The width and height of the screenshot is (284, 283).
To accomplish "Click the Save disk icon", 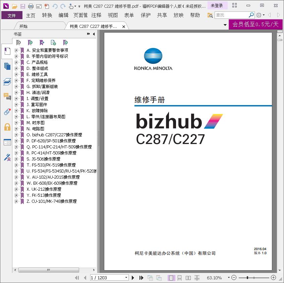I will point(23,6).
